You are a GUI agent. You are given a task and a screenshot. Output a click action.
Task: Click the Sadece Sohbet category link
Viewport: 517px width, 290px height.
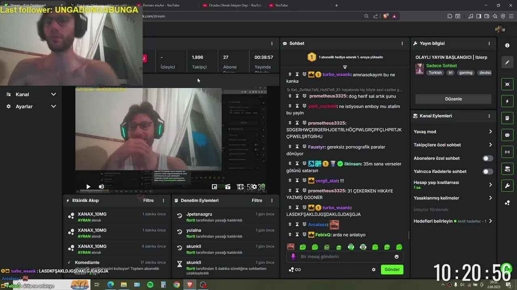441,66
